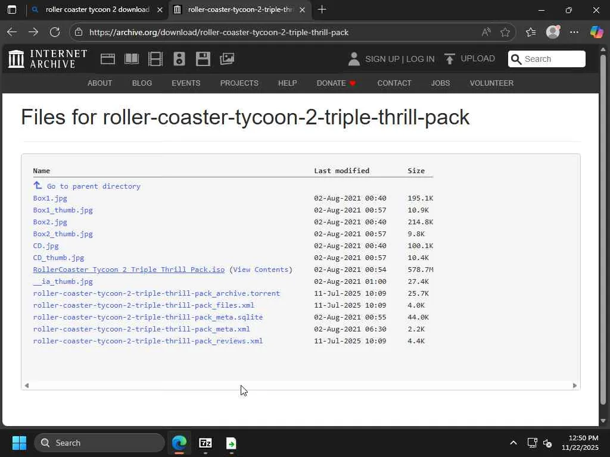Open the Audio speaker icon
The width and height of the screenshot is (610, 457).
[179, 59]
